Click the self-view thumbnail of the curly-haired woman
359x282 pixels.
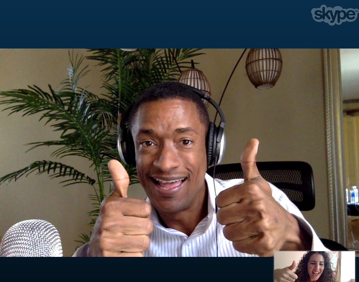315,267
